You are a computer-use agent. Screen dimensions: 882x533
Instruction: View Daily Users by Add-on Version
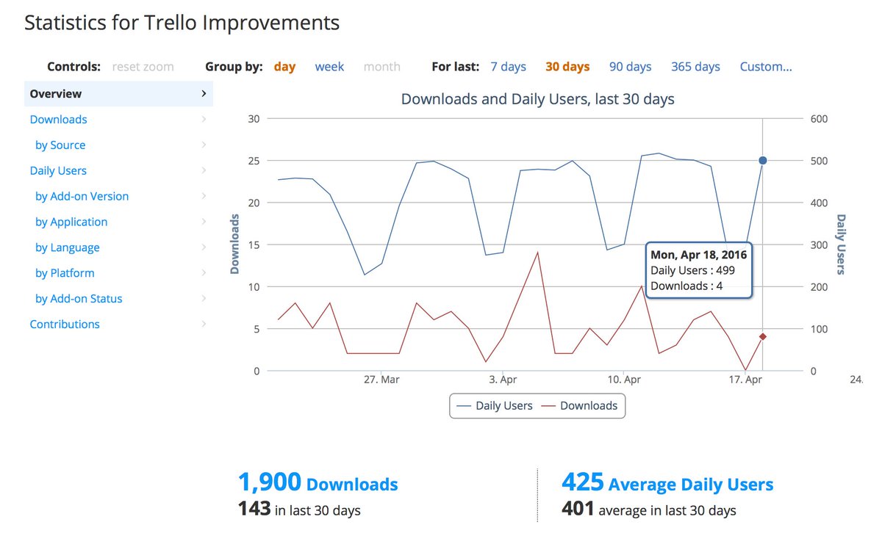click(x=82, y=197)
